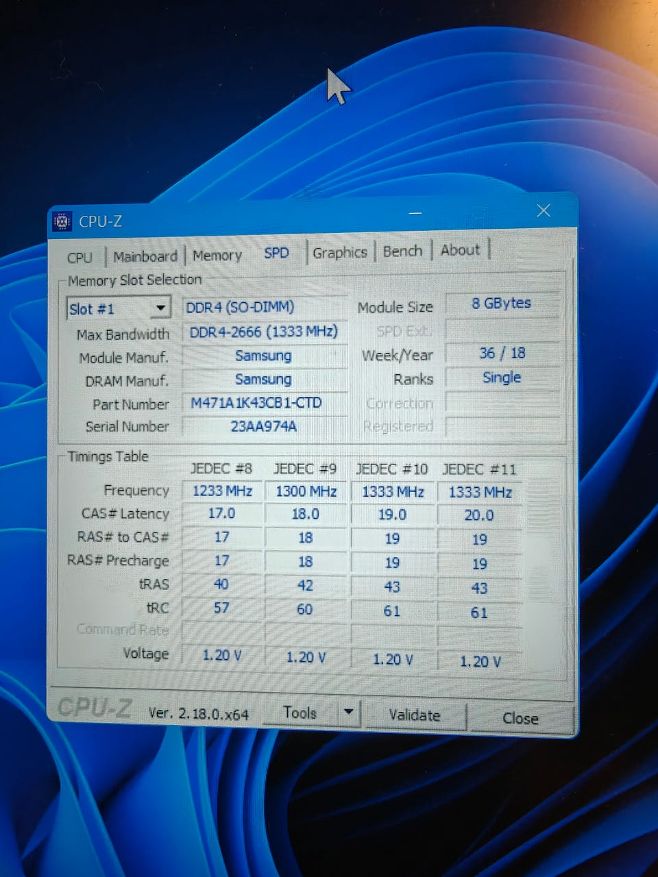Viewport: 658px width, 877px height.
Task: Click the 1300 MHz frequency cell
Action: [306, 492]
